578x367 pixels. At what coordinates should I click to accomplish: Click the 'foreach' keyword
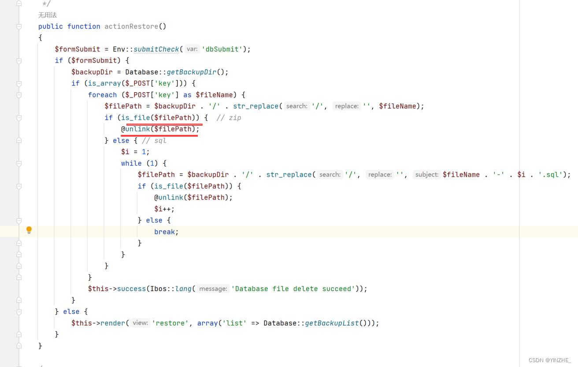click(102, 95)
